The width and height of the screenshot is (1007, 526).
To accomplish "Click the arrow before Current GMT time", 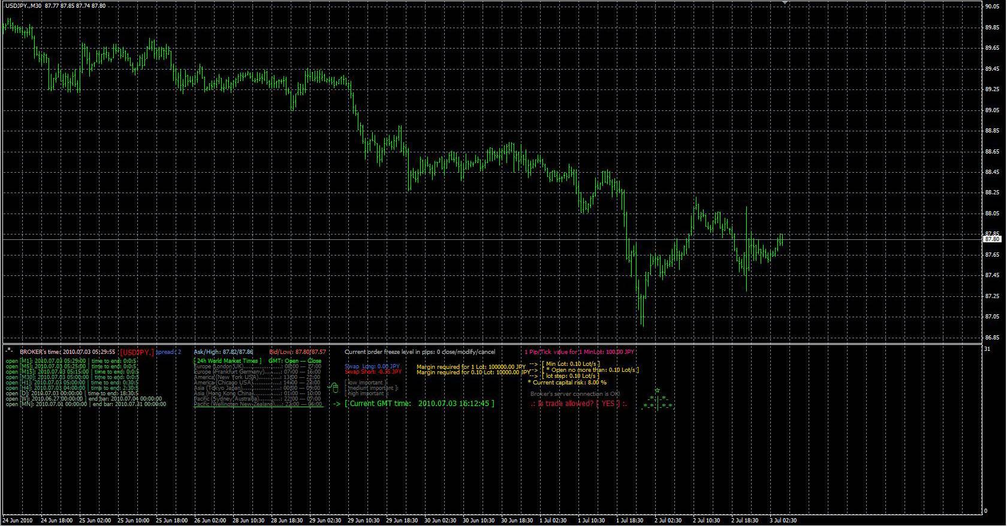I will [x=336, y=404].
